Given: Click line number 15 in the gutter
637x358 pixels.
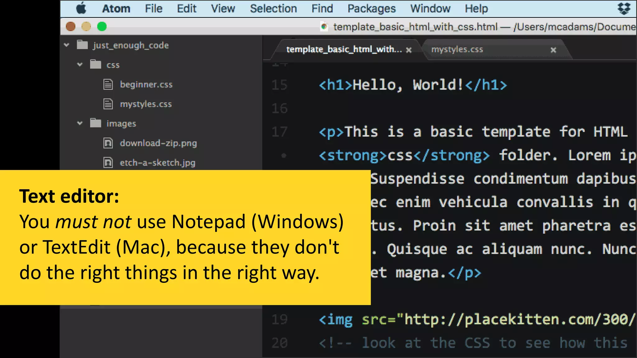Looking at the screenshot, I should coord(279,85).
